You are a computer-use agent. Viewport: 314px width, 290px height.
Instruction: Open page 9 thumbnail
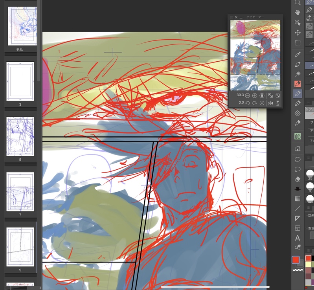tap(20, 247)
